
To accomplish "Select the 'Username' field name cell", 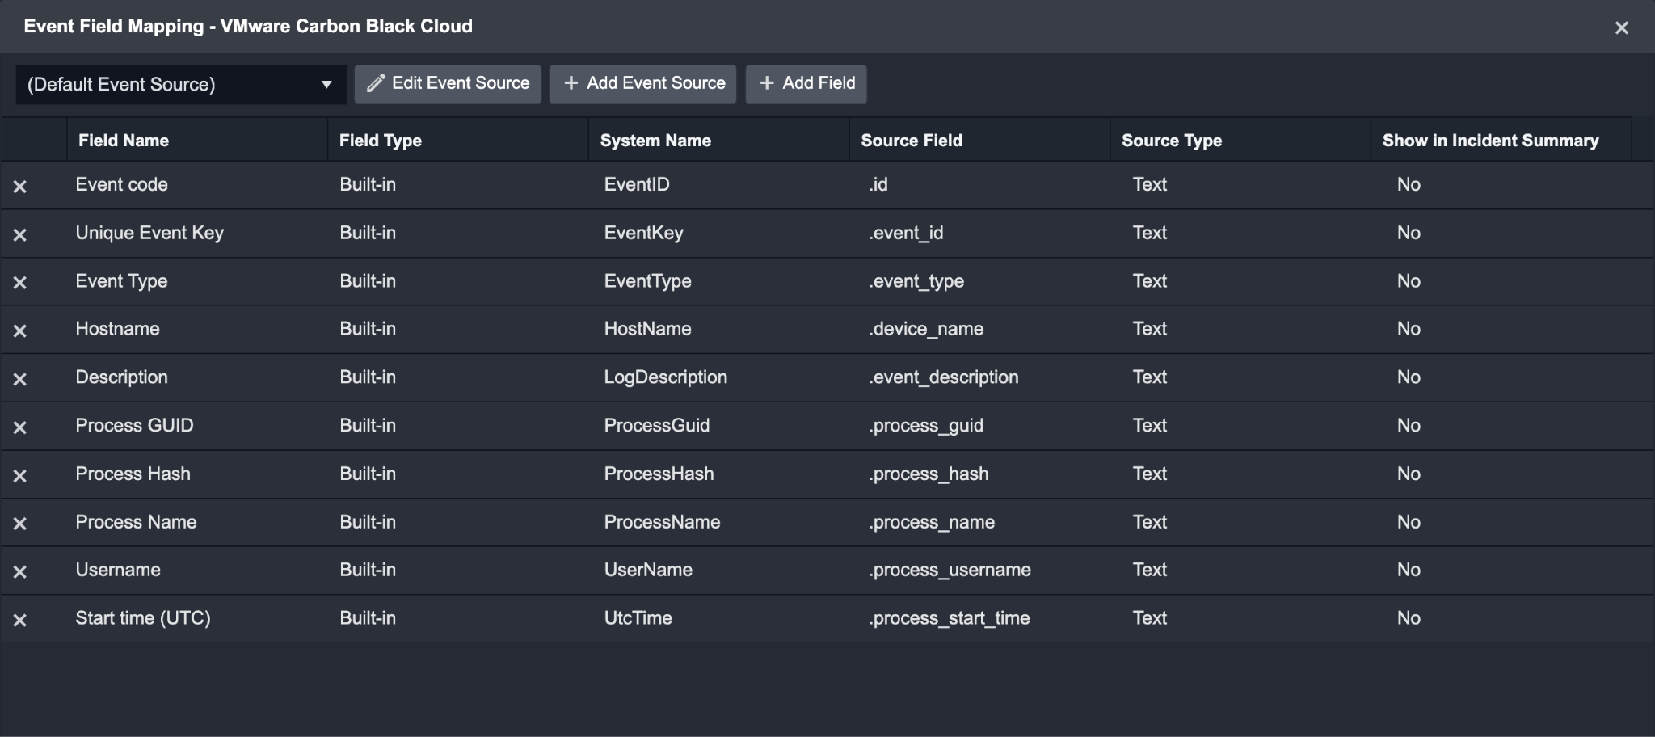I will tap(118, 570).
